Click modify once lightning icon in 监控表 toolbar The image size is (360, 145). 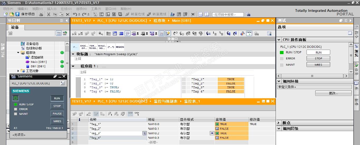click(110, 114)
